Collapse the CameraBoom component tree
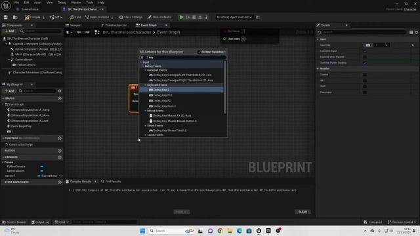The image size is (420, 236). [x=9, y=60]
